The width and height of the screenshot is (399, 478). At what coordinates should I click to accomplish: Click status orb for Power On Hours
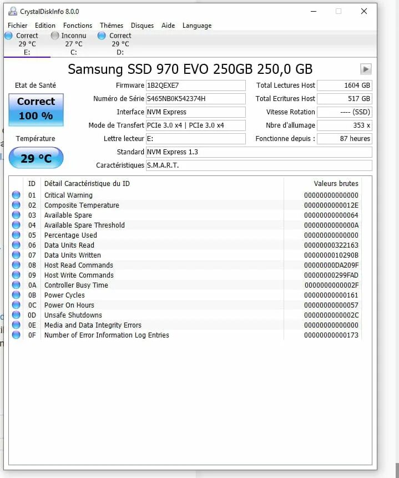pos(16,305)
